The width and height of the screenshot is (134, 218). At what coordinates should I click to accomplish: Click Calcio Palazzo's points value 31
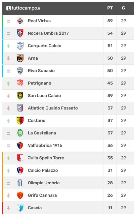(x=110, y=170)
